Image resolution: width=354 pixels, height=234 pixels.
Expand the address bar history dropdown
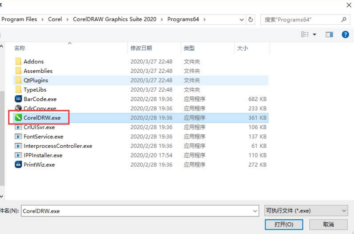tap(242, 20)
